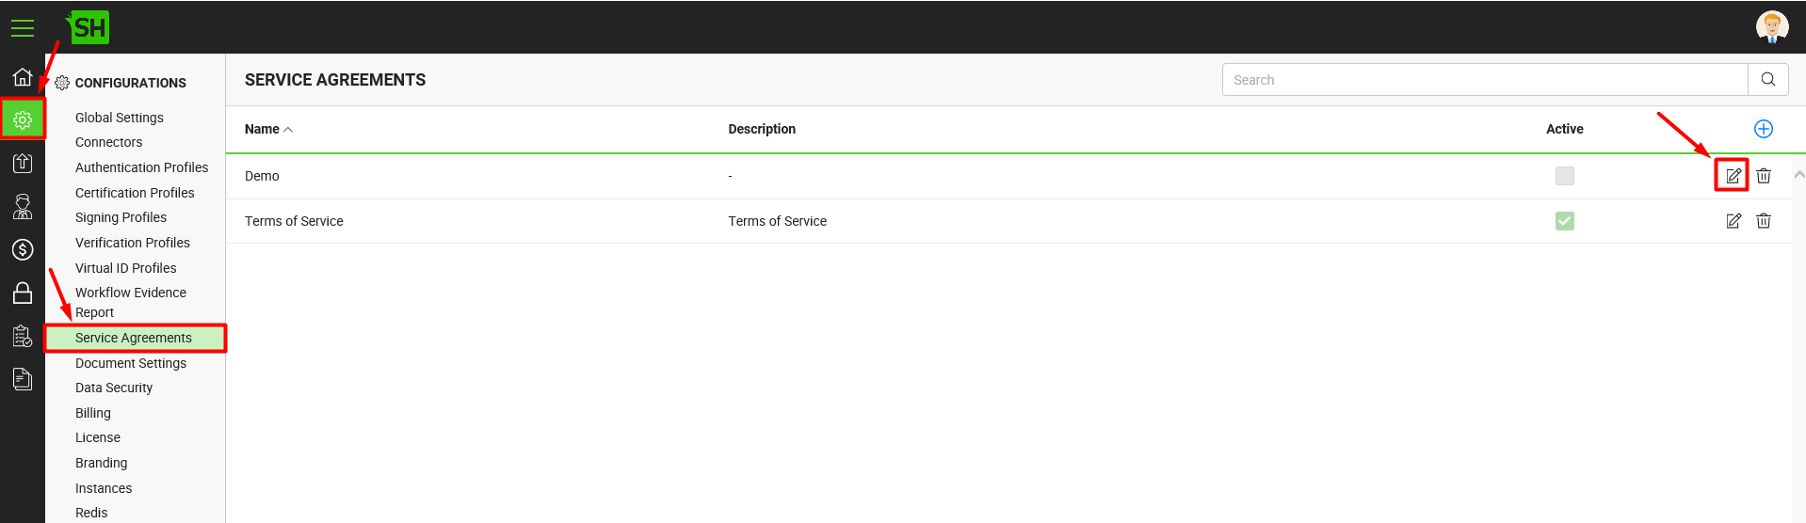Edit the Terms of Service agreement

(x=1733, y=221)
